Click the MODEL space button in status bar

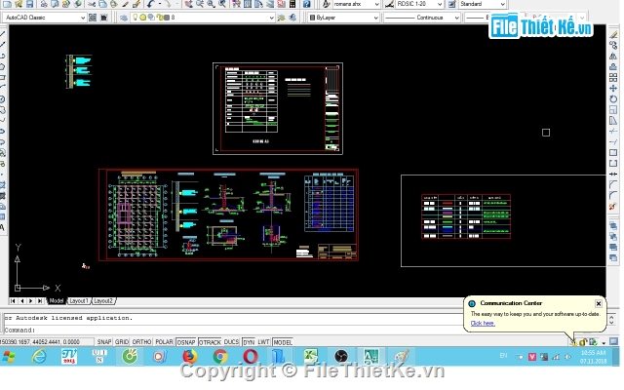click(283, 342)
